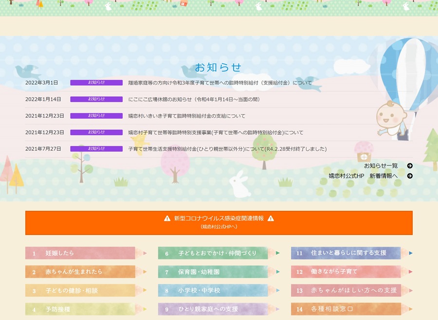Click the purple お知らせ tag dated 2022年3月1日

click(x=96, y=83)
